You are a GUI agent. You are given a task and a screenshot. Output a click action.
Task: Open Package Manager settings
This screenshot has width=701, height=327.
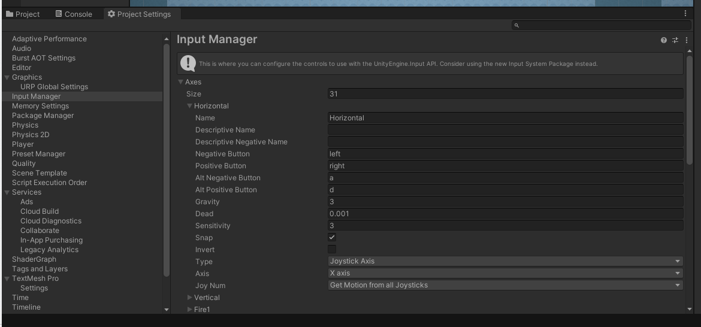point(43,116)
